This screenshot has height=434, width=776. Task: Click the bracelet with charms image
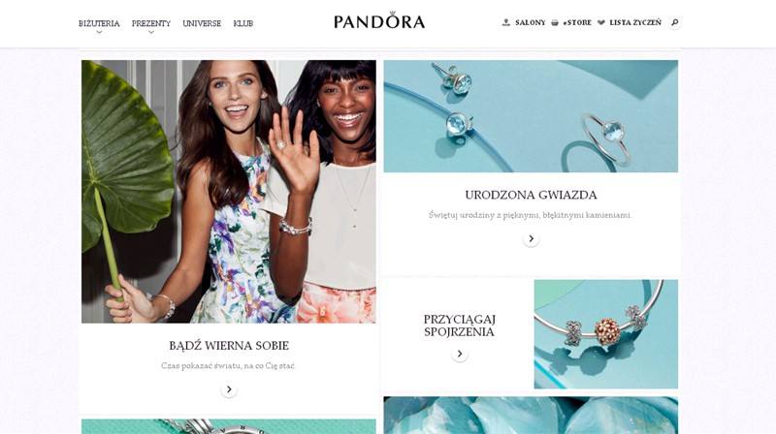[605, 334]
